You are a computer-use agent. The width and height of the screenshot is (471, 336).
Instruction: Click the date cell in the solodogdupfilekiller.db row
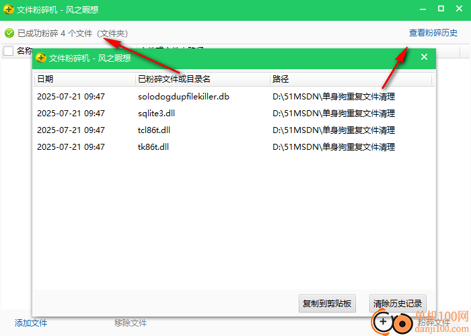click(71, 97)
